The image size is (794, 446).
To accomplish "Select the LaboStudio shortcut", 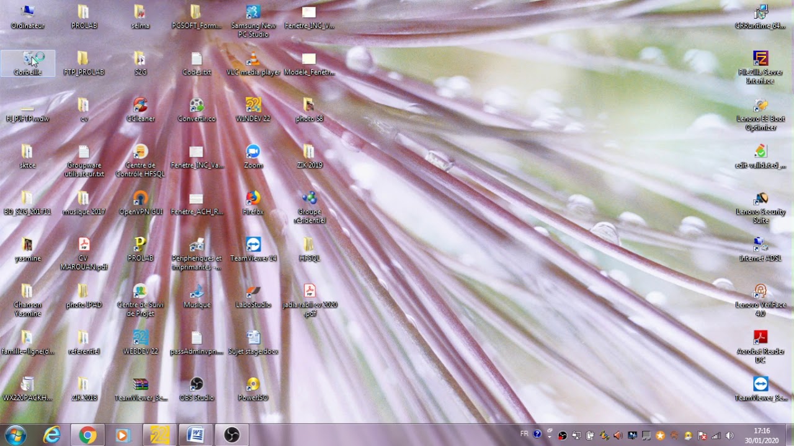I will [253, 295].
